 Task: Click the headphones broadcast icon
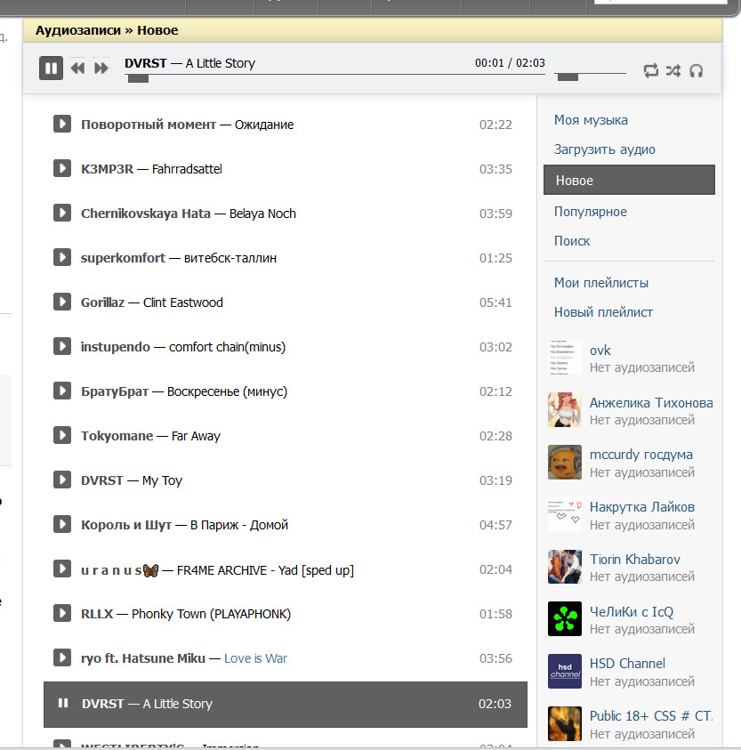coord(696,71)
